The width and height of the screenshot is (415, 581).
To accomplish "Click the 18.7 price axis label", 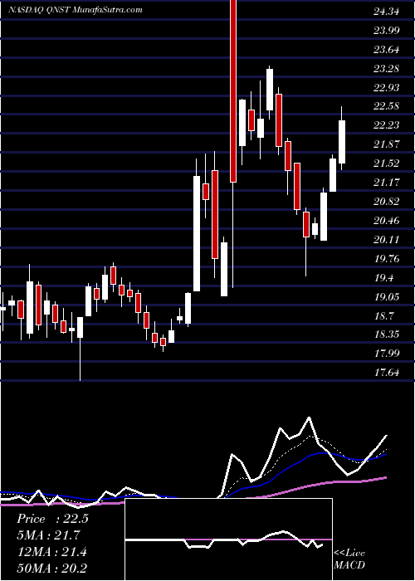I will 383,316.
